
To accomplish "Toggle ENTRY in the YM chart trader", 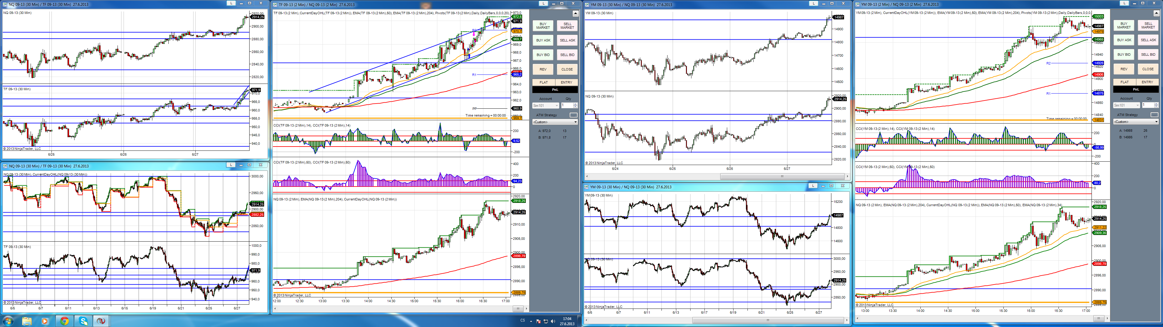I will tap(1147, 82).
